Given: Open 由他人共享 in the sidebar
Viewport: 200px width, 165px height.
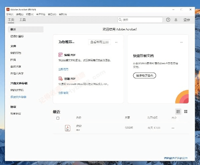Looking at the screenshot, I should tap(17, 73).
